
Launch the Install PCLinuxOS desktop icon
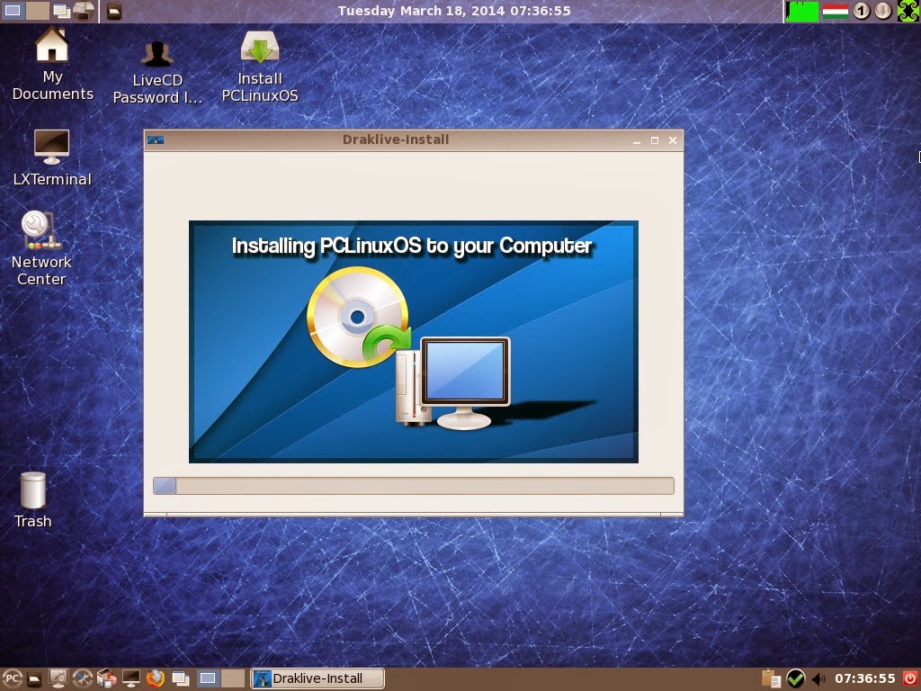260,67
